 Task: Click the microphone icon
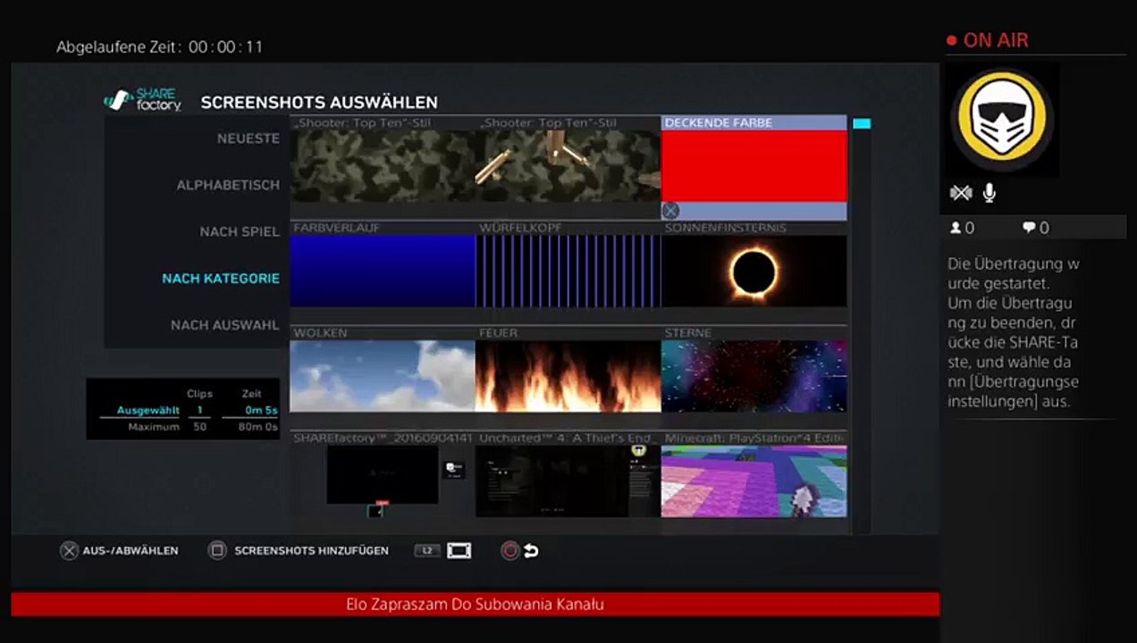990,193
